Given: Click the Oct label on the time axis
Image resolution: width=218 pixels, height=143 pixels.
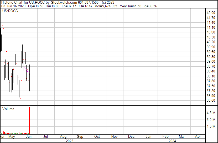Looking at the screenshot, I should [97, 137].
